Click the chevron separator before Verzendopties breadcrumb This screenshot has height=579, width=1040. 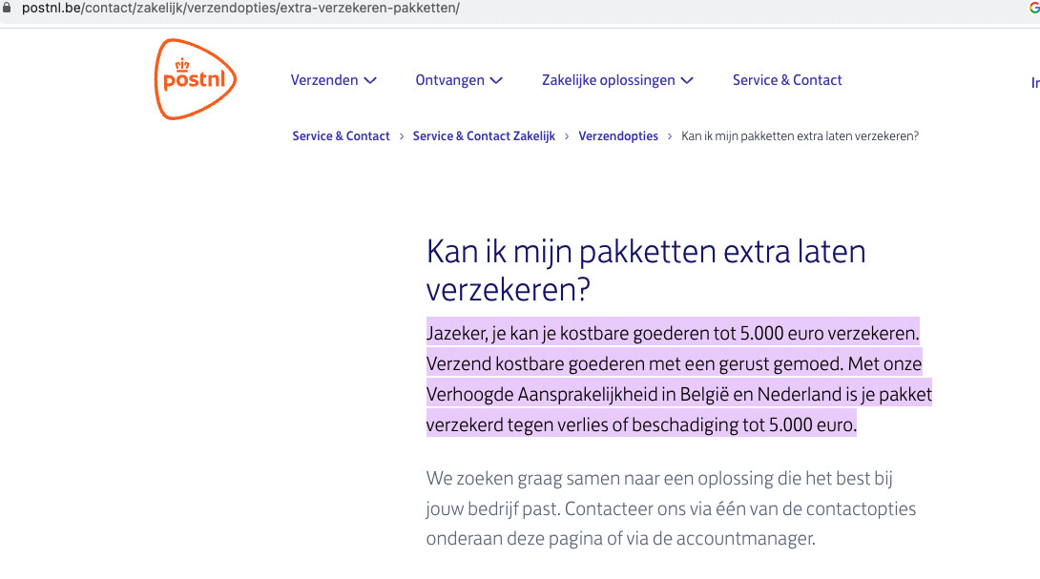point(567,136)
